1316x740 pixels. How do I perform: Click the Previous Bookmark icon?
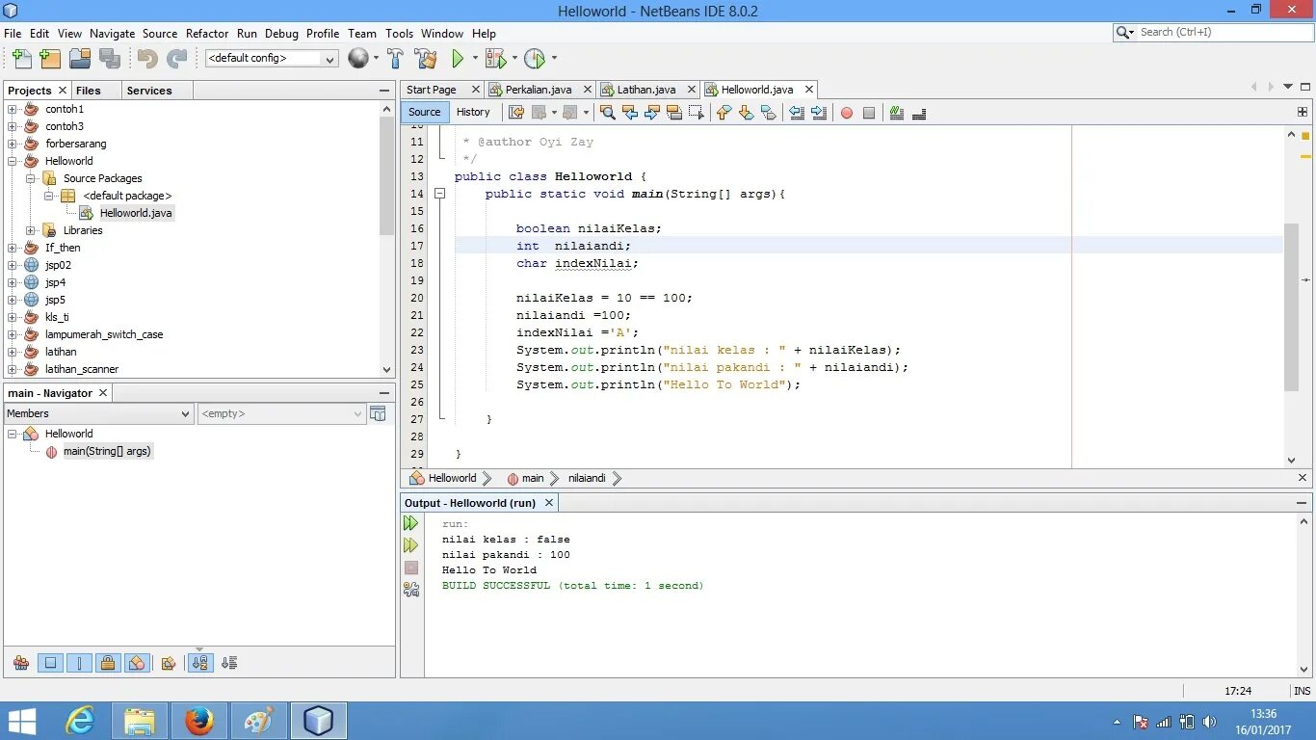(x=724, y=113)
